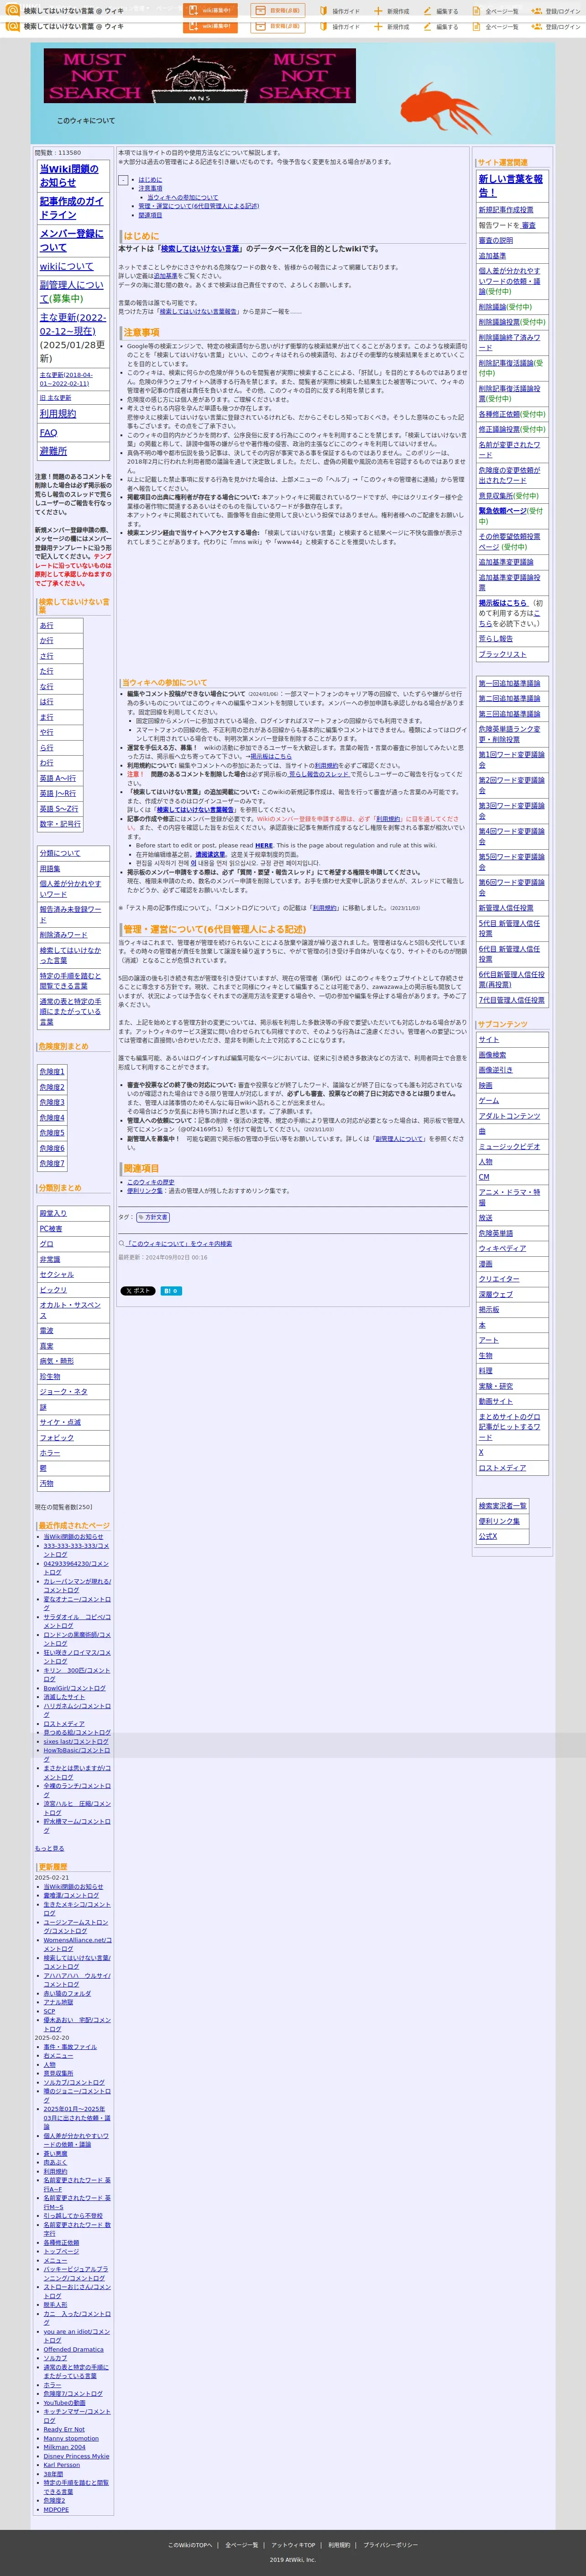This screenshot has height=2576, width=586.
Task: Open グロ category
Action: (x=47, y=1244)
